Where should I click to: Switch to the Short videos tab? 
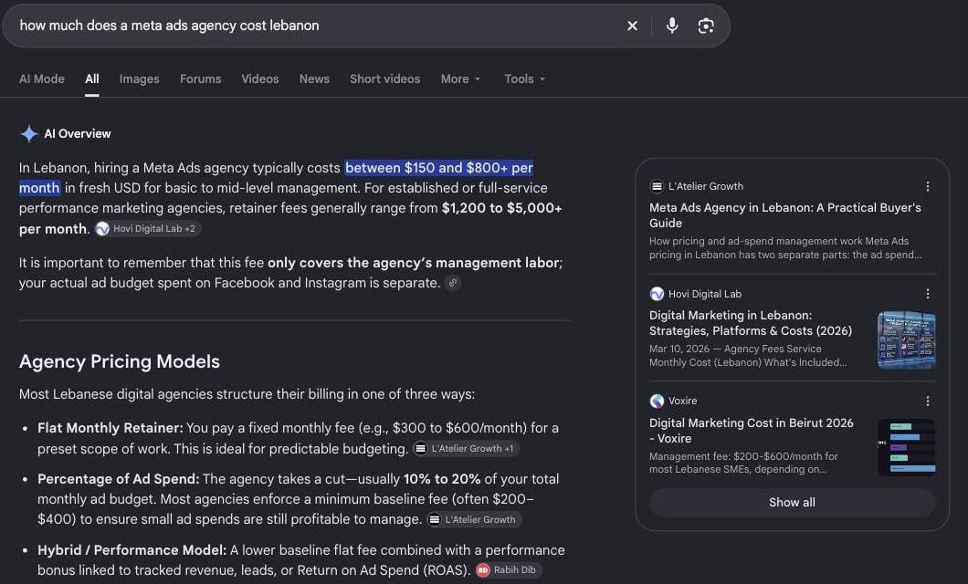coord(385,79)
